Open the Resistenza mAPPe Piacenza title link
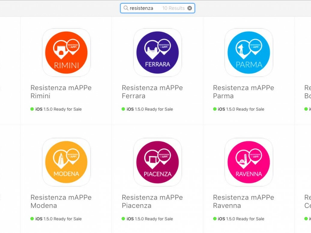The width and height of the screenshot is (311, 233). tap(152, 201)
